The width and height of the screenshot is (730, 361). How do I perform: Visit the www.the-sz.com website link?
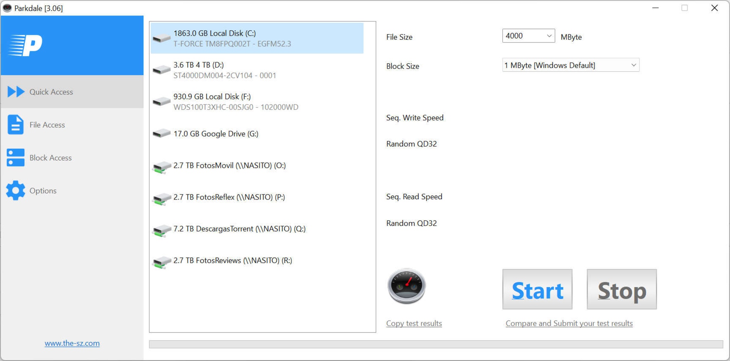click(x=72, y=343)
